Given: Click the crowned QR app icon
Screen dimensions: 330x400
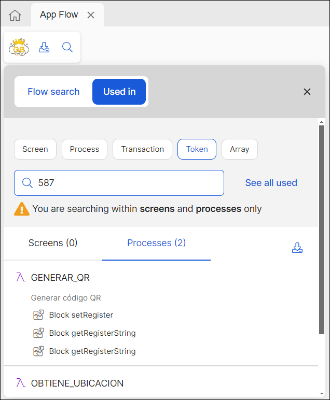Looking at the screenshot, I should pos(19,48).
